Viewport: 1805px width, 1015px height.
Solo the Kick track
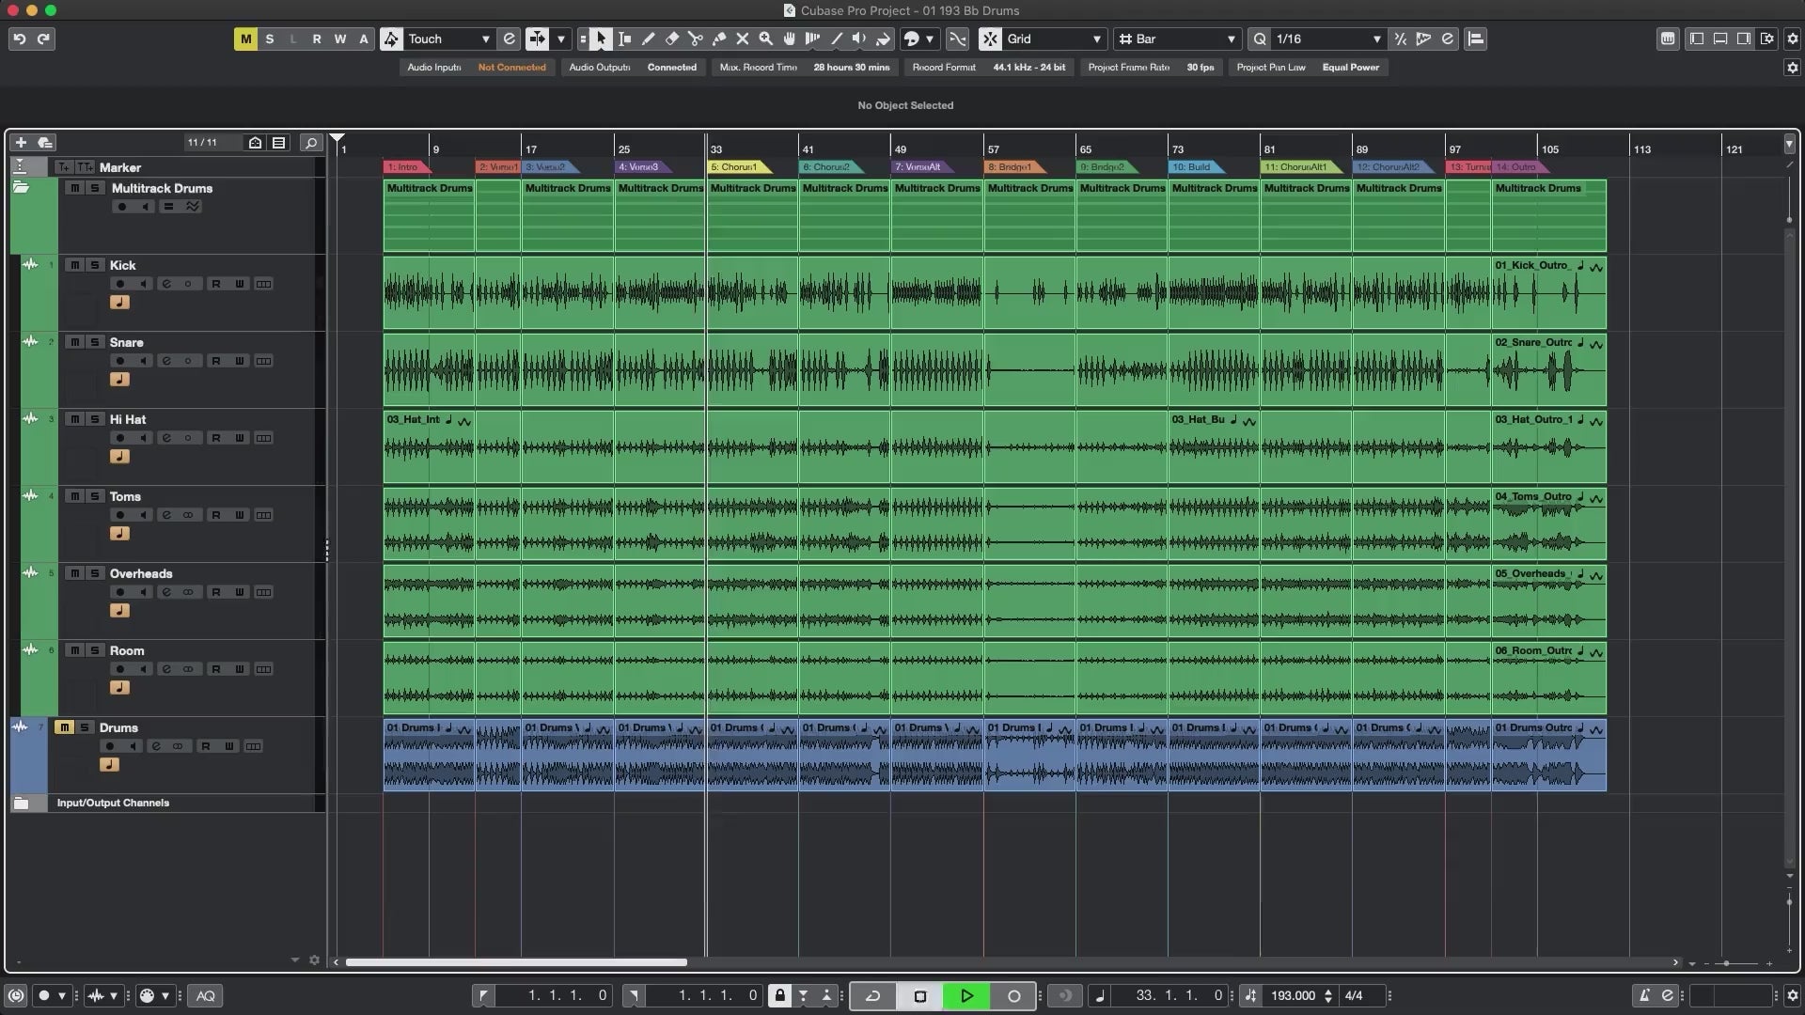95,265
